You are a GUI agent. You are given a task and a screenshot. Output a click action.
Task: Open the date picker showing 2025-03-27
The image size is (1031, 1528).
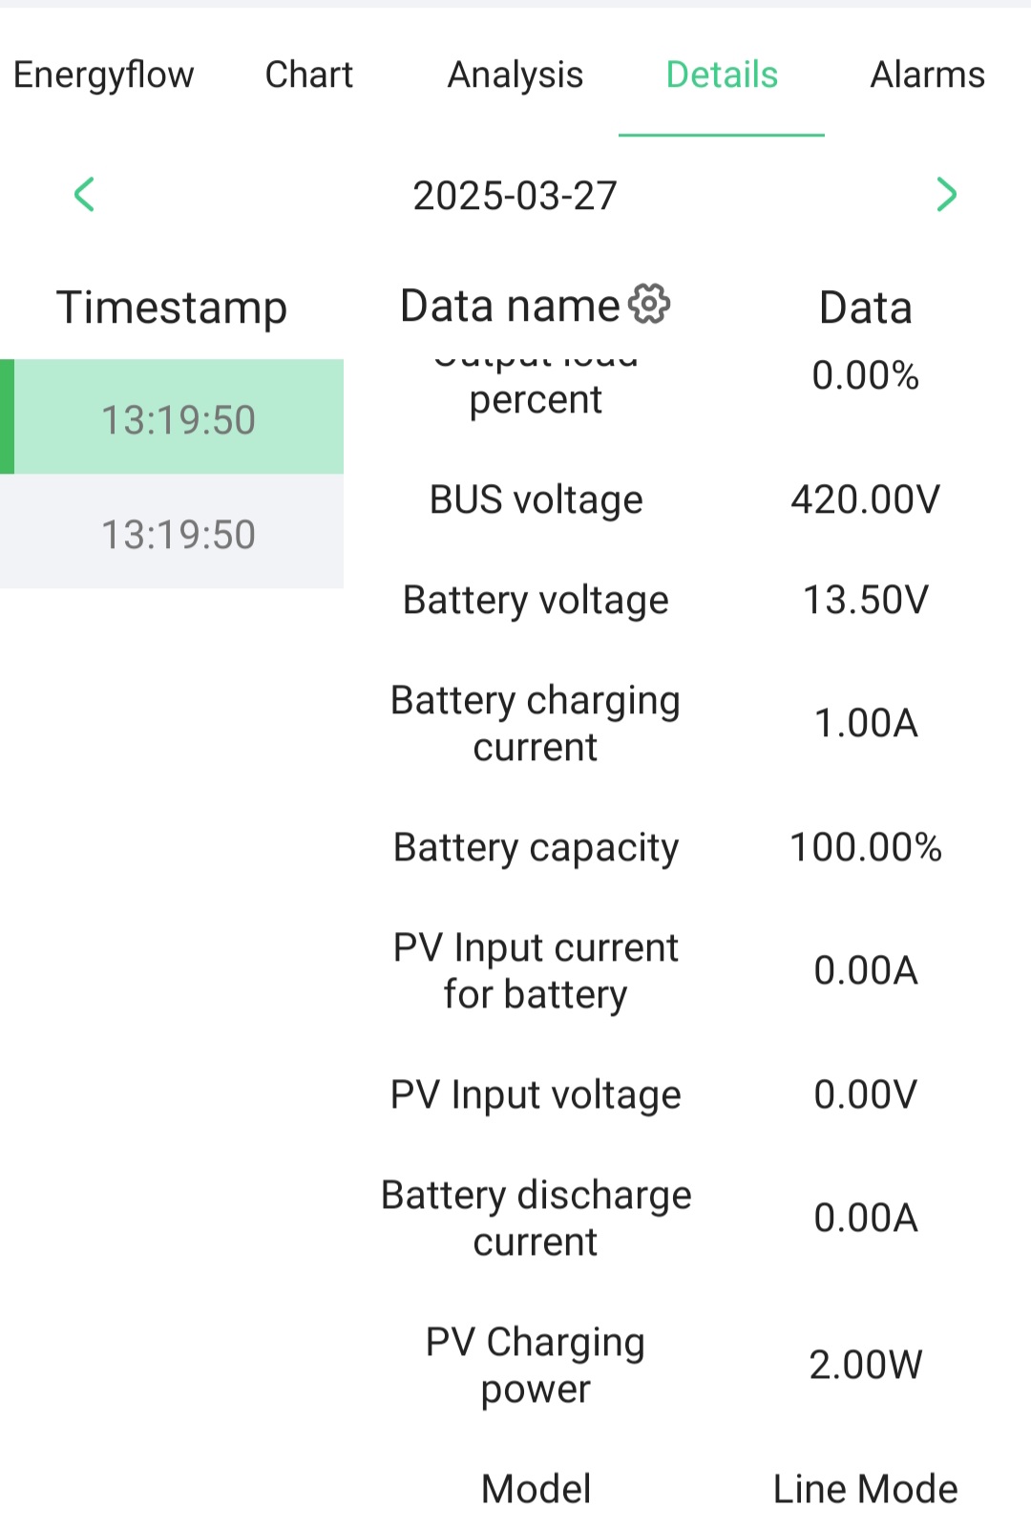coord(515,196)
